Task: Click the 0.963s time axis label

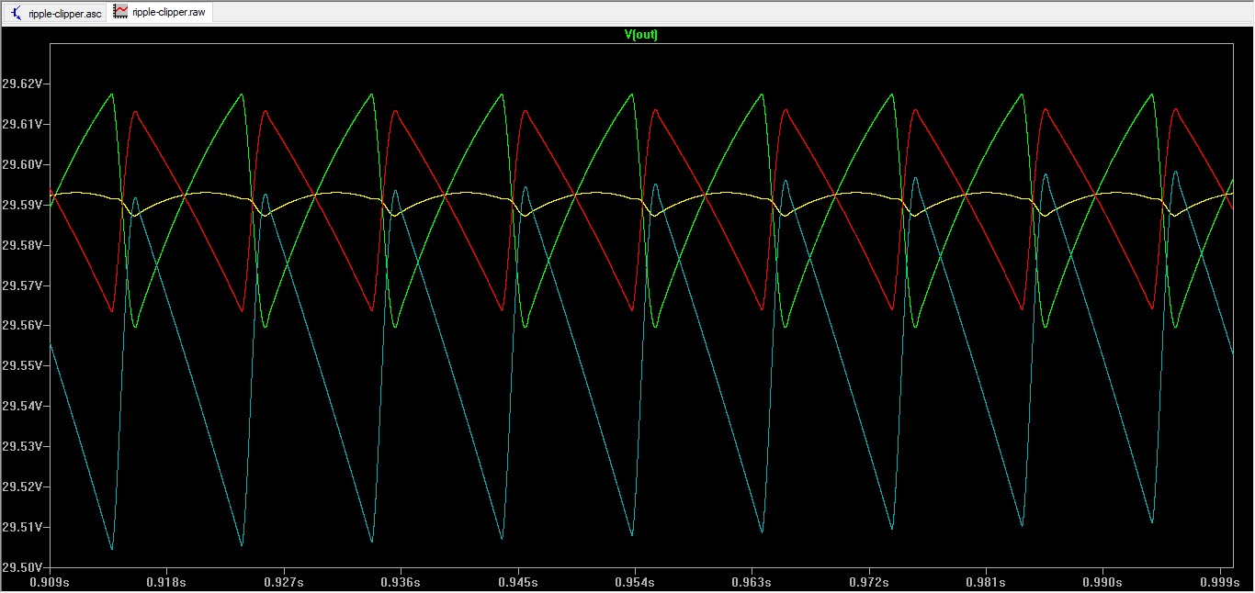Action: coord(752,583)
